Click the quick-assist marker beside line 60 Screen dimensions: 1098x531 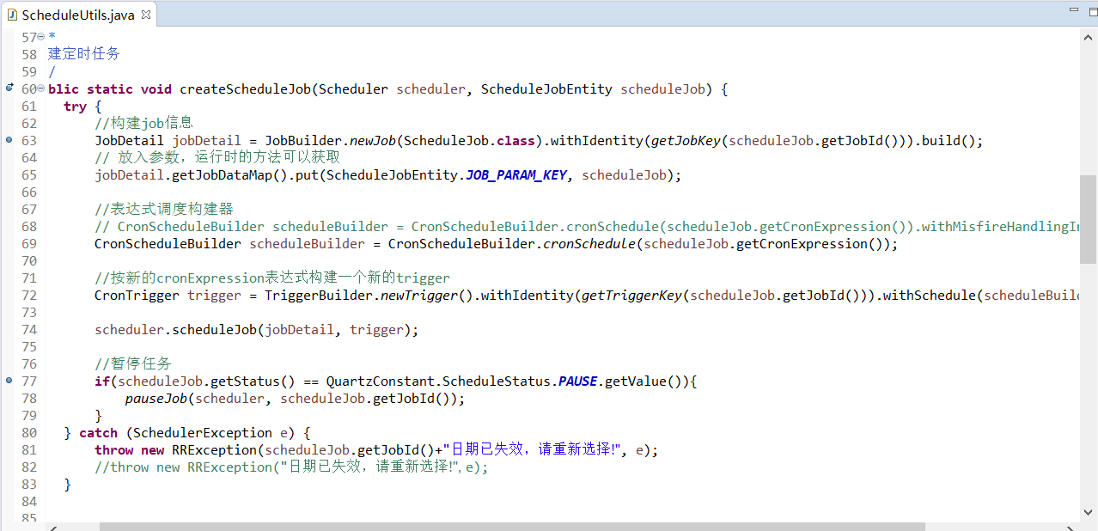7,88
